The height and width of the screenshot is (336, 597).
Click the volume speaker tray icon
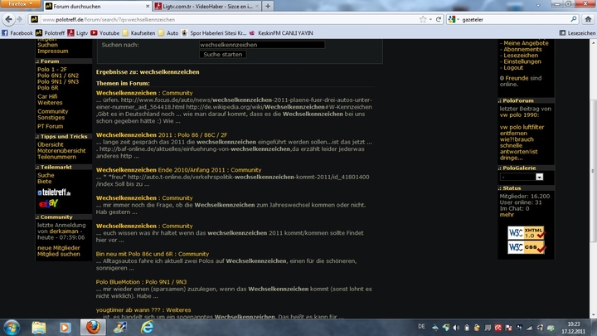pos(456,328)
